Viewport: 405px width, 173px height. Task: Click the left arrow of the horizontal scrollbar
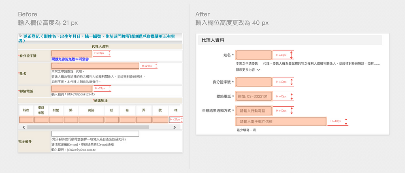pos(24,127)
